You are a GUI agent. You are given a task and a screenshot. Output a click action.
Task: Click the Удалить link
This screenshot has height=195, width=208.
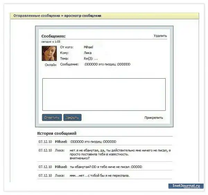tap(160, 36)
